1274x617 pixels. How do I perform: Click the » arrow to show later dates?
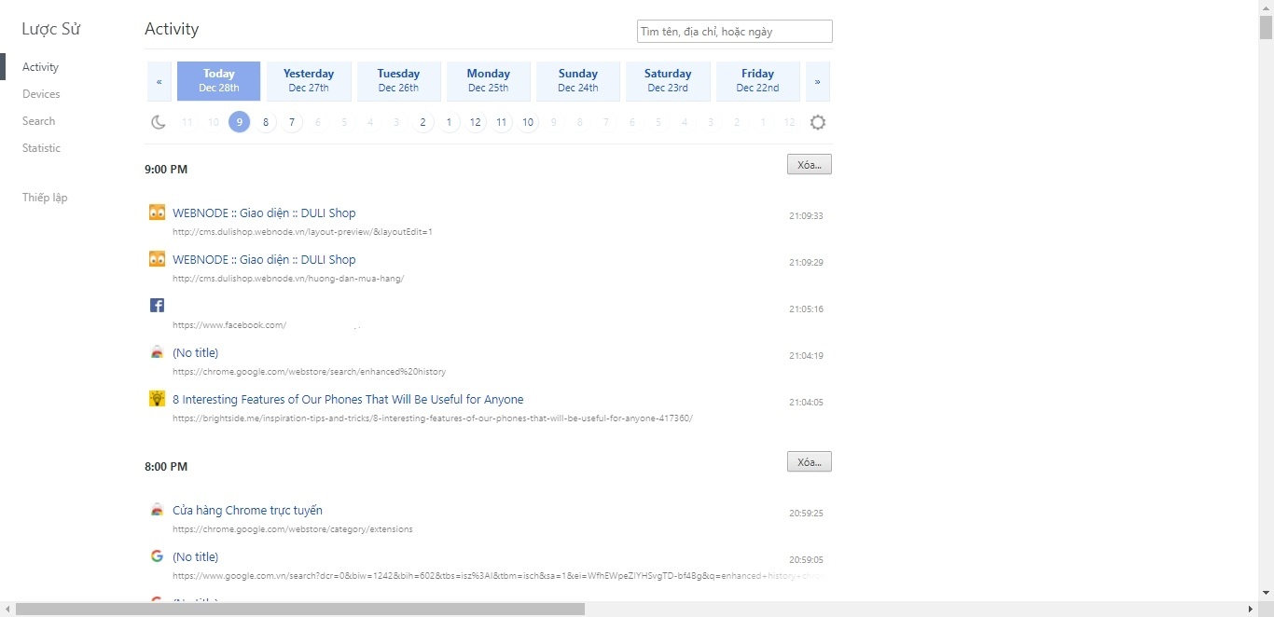click(817, 81)
